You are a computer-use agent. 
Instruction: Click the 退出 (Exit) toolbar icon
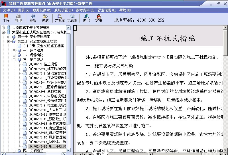coord(86,18)
